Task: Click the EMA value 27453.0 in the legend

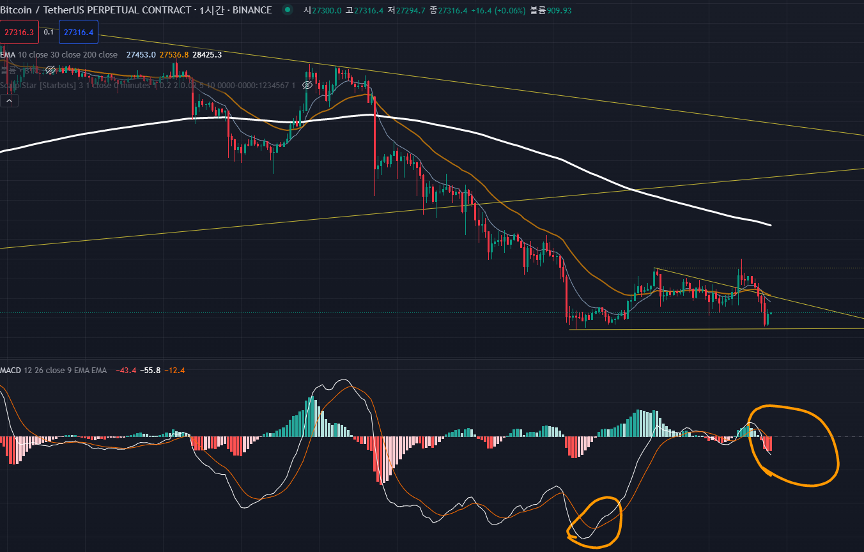Action: [x=139, y=55]
